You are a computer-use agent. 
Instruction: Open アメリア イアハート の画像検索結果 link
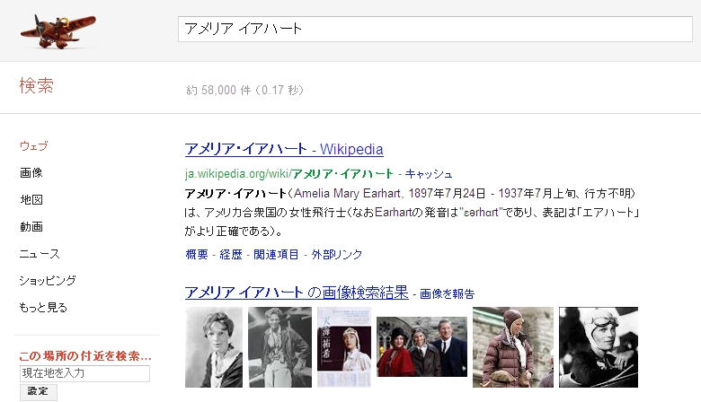[297, 293]
